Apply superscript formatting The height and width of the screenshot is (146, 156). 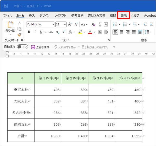coord(64,32)
